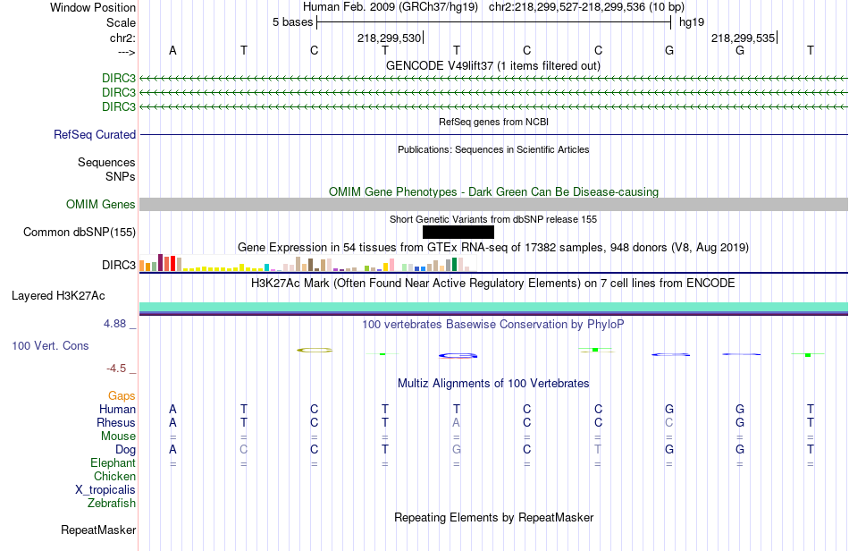Click the Window Position track label

93,7
